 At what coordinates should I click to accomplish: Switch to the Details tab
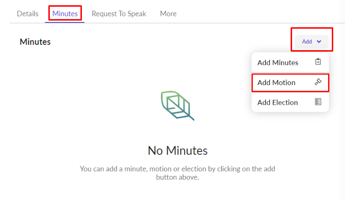pyautogui.click(x=27, y=13)
